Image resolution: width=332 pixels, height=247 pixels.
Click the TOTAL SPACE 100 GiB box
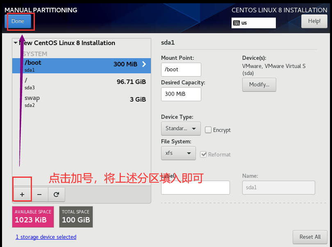coord(76,217)
